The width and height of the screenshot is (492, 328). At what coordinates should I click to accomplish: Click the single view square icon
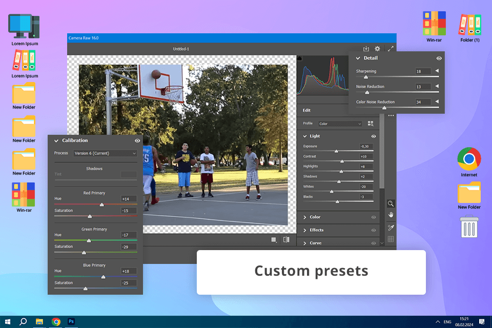[x=274, y=240]
